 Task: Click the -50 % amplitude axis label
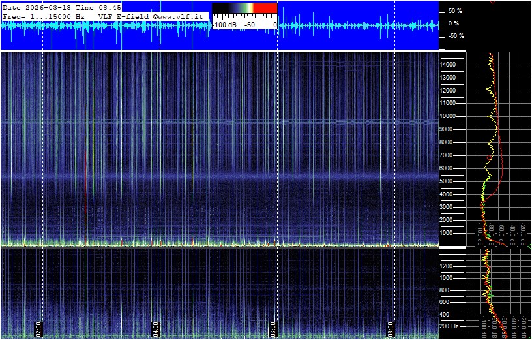(454, 36)
